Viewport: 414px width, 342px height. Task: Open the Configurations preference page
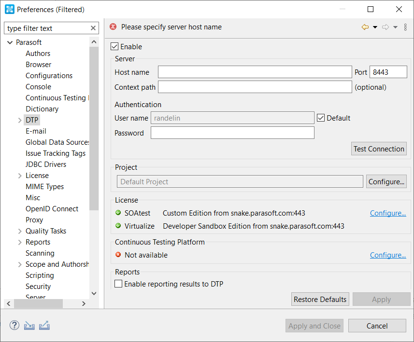tap(49, 76)
